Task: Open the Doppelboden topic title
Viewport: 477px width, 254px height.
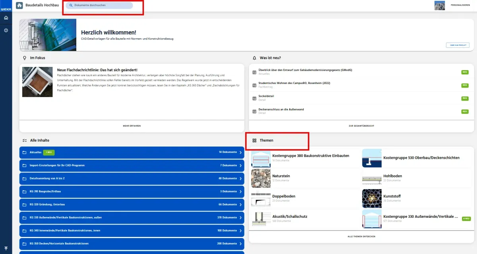Action: click(x=284, y=196)
